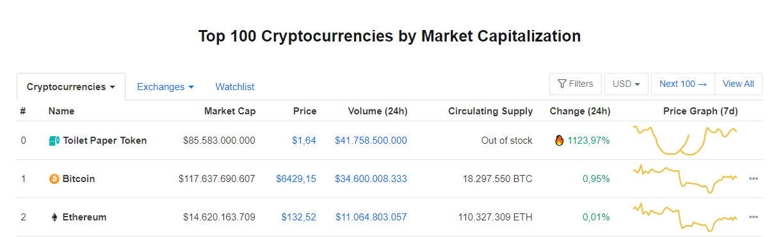
Task: Click the orange Bitcoin logo icon
Action: tap(54, 179)
